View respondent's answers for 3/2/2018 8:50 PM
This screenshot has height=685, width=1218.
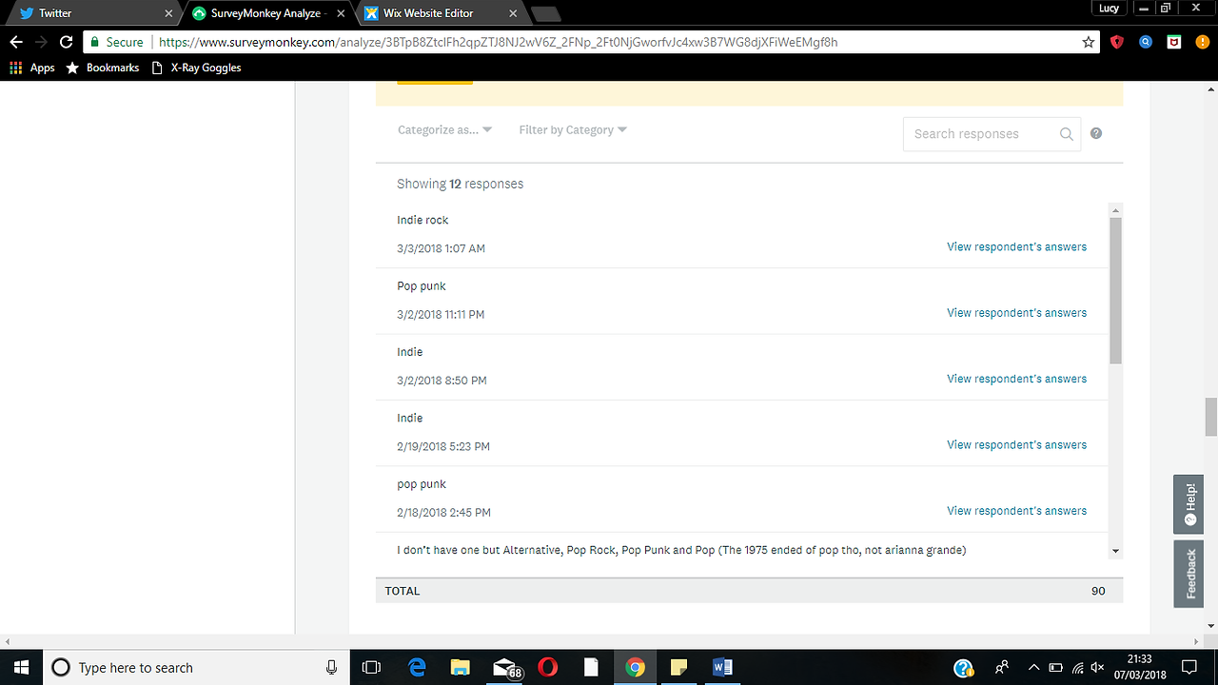tap(1016, 379)
